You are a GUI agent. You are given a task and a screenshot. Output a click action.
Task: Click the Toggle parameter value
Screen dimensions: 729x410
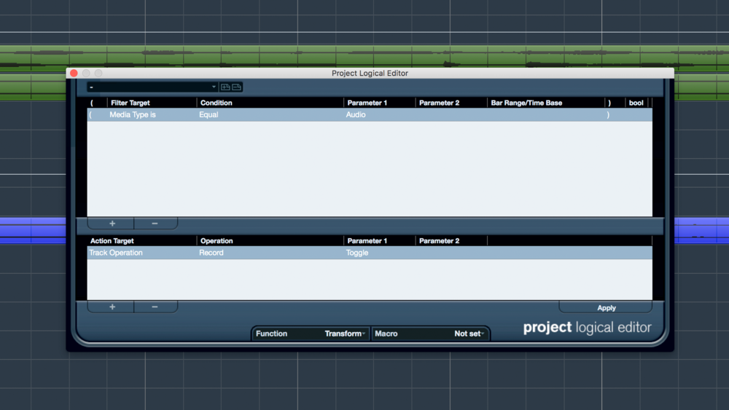tap(379, 253)
